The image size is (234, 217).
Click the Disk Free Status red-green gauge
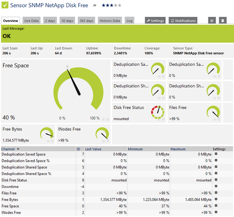click(x=158, y=112)
